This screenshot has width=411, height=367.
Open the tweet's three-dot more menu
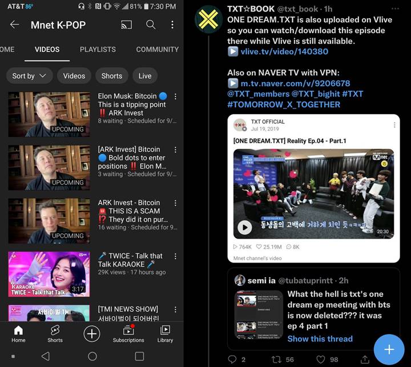pos(395,9)
